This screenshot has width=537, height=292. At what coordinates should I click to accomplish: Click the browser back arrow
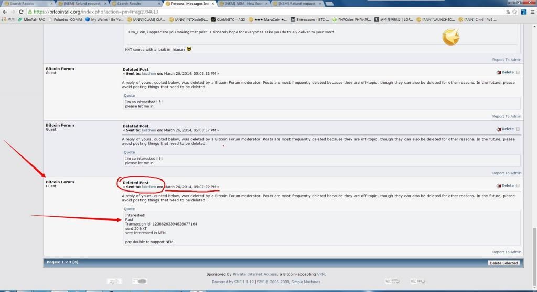(5, 12)
